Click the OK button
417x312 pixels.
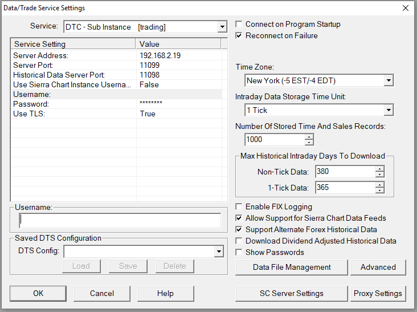click(x=38, y=293)
